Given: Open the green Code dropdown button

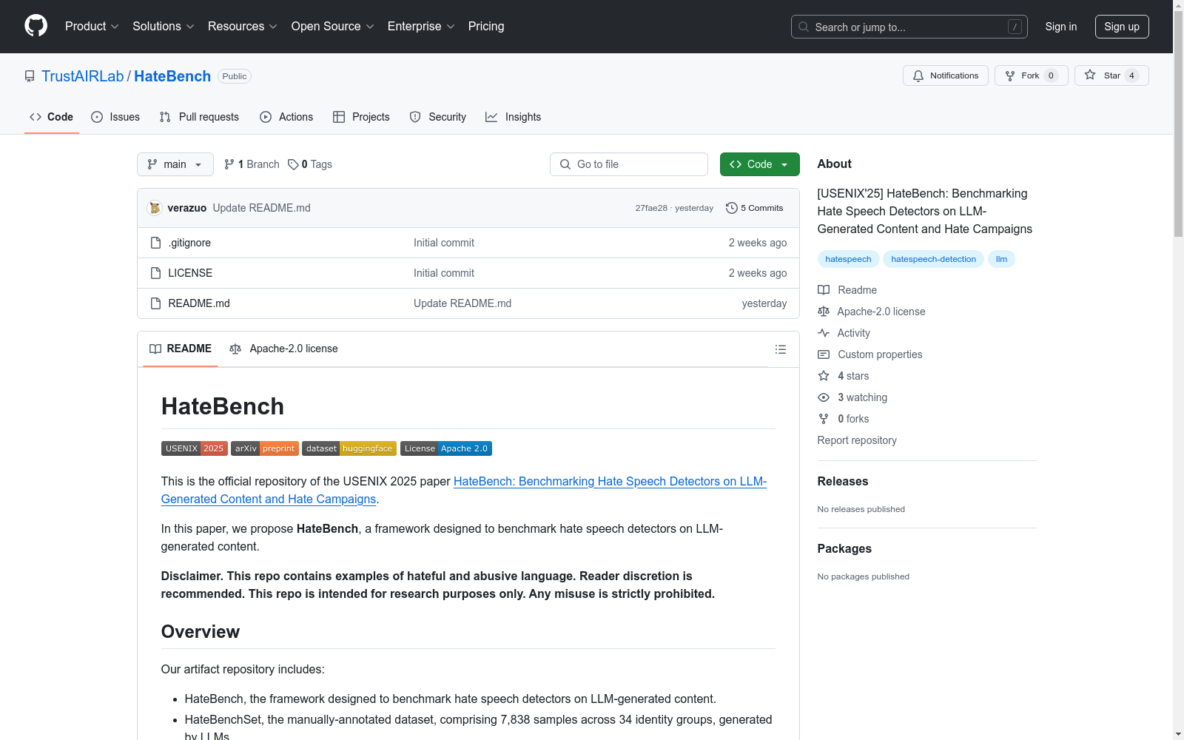Looking at the screenshot, I should [759, 164].
